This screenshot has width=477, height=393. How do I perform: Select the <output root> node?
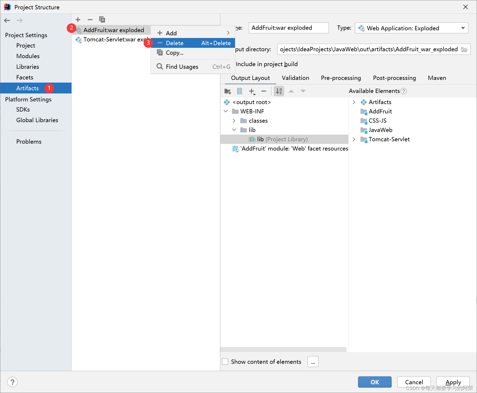coord(252,102)
